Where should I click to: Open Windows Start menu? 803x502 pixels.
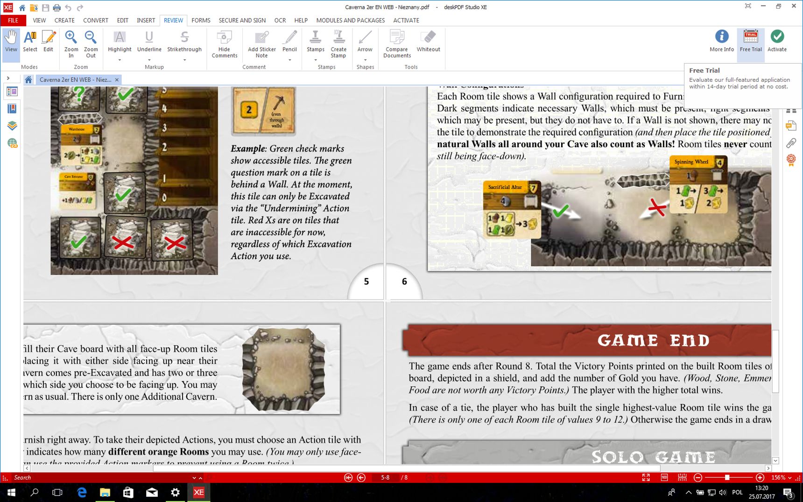pos(11,492)
